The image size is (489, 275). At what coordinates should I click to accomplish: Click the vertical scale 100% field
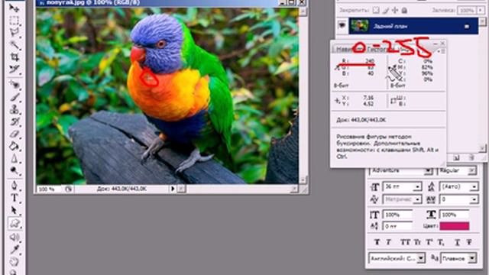pyautogui.click(x=398, y=215)
